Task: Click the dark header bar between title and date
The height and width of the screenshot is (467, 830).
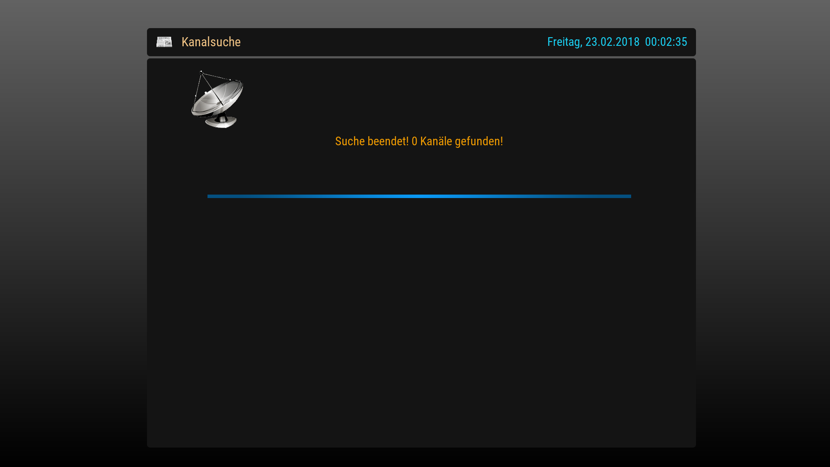Action: (x=393, y=42)
